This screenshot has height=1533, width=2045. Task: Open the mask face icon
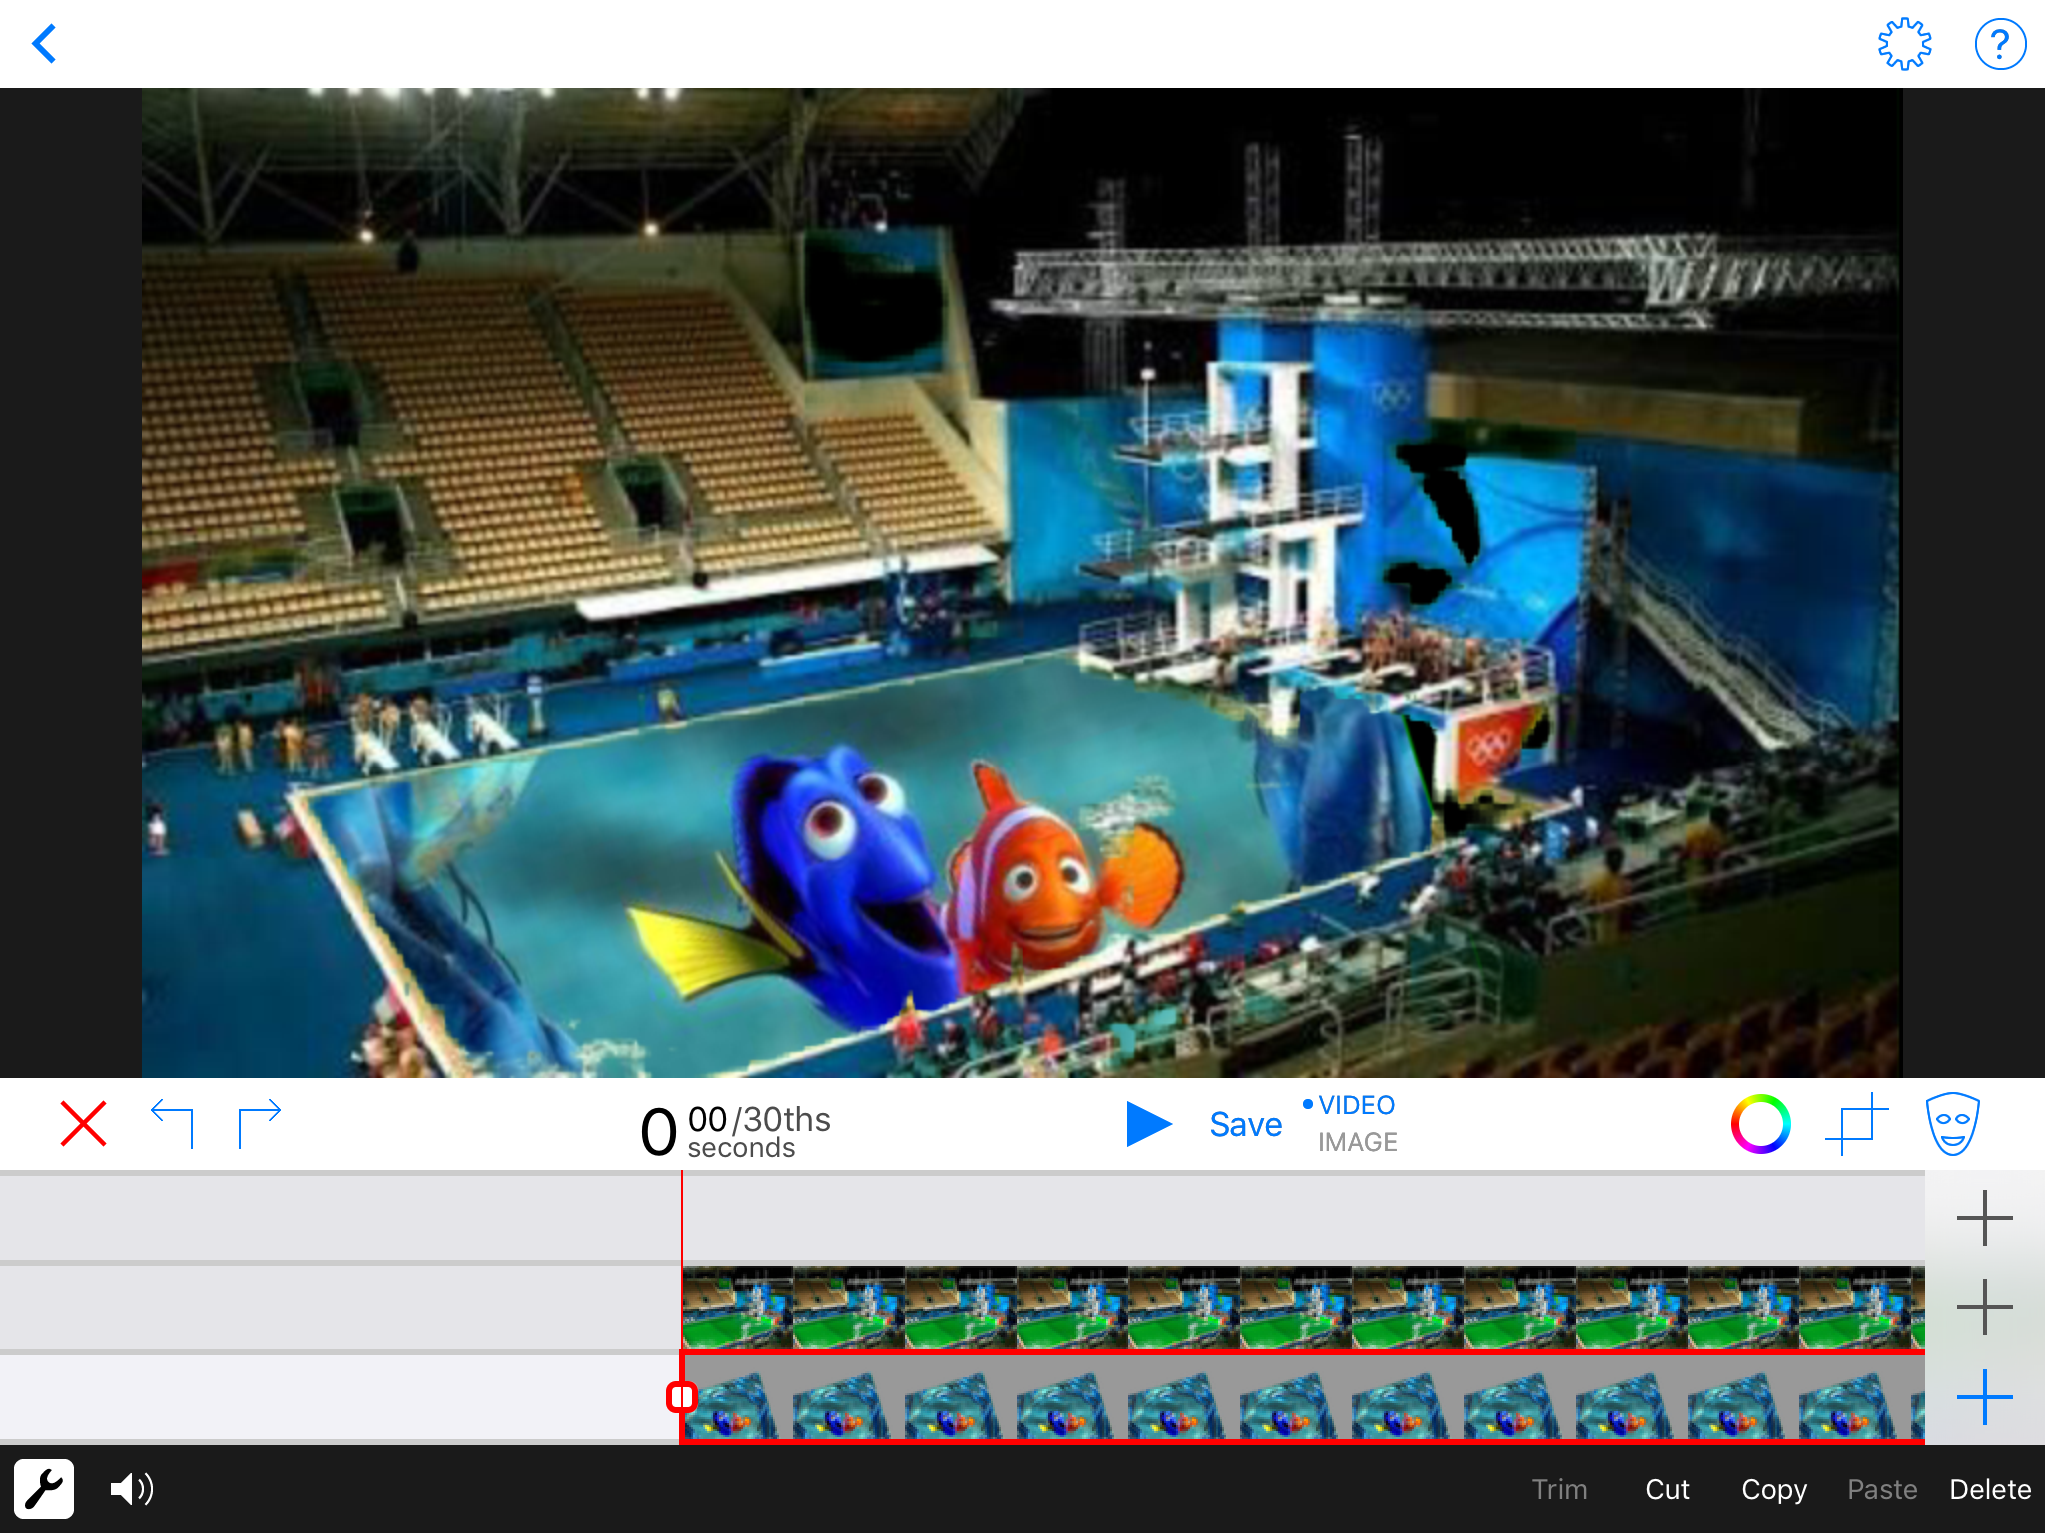tap(1952, 1125)
